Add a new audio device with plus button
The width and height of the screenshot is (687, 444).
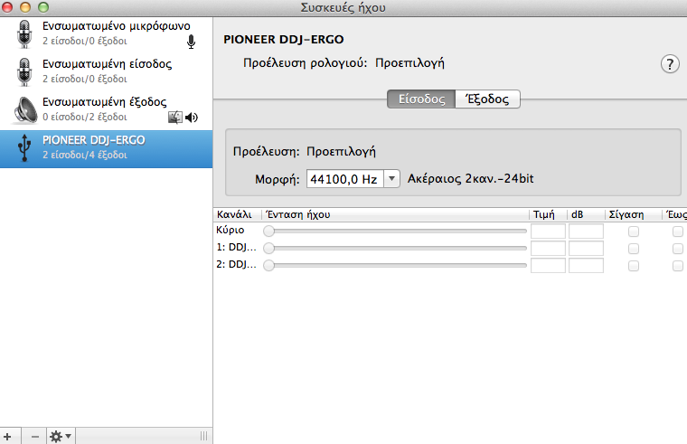pyautogui.click(x=7, y=437)
